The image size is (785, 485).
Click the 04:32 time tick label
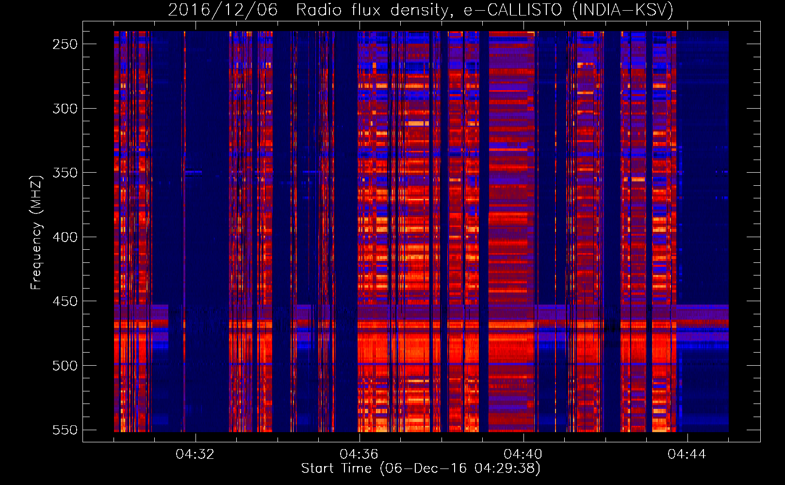coord(195,454)
